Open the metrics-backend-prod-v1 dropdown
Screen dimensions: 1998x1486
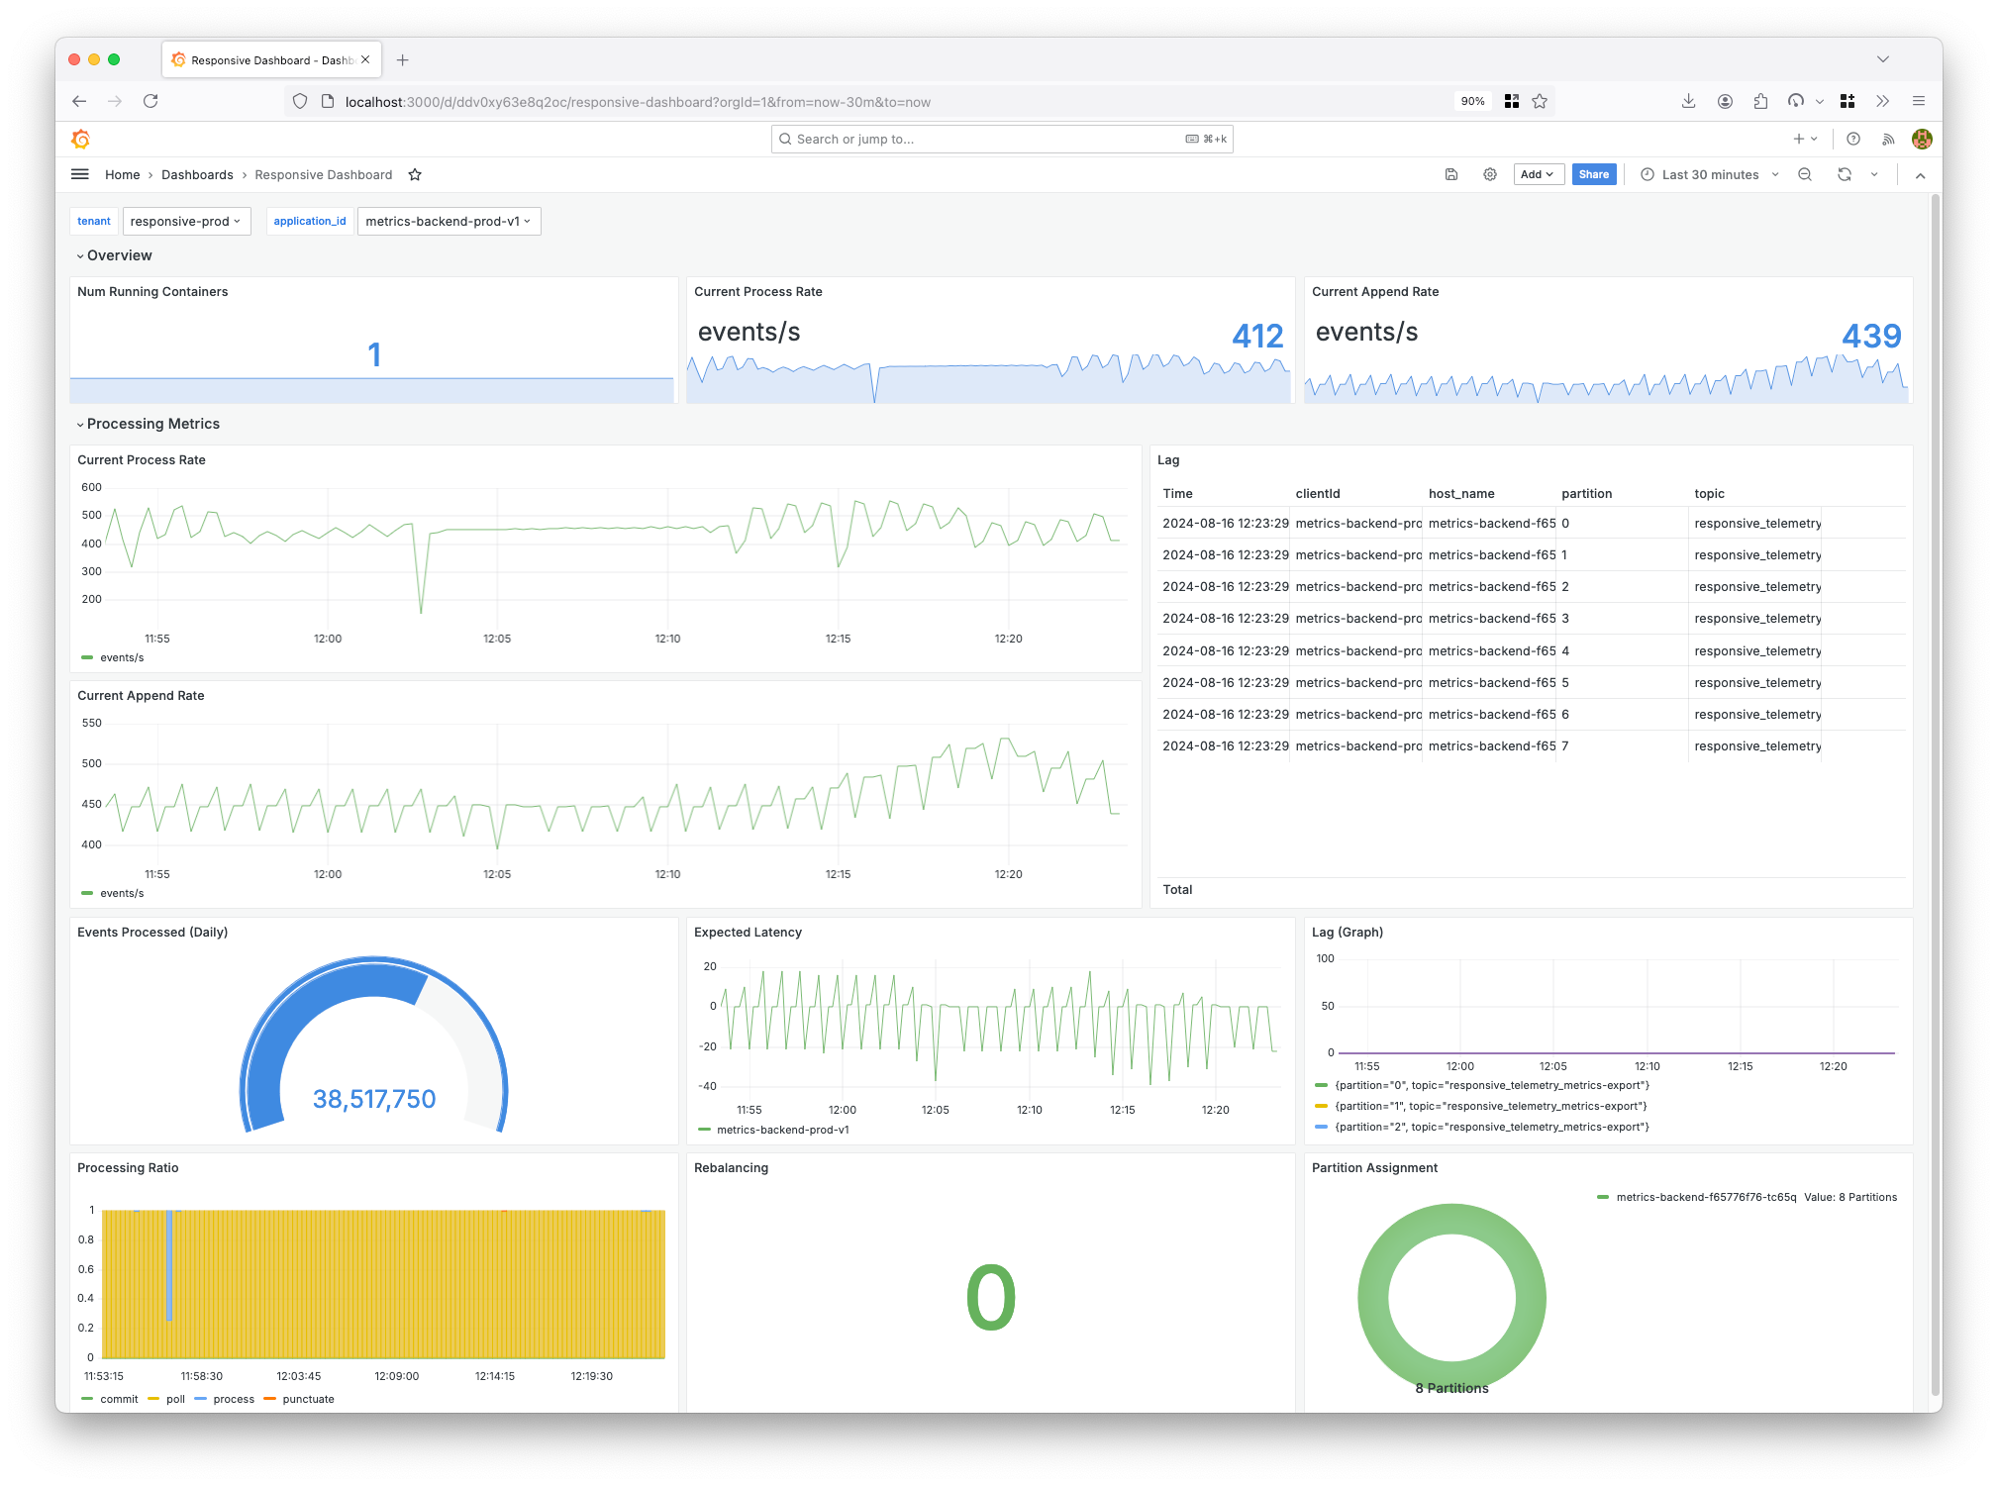447,220
